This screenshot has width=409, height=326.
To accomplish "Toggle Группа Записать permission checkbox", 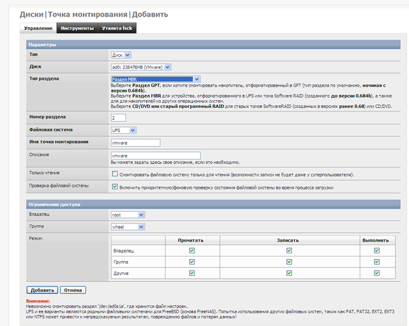I will point(289,262).
